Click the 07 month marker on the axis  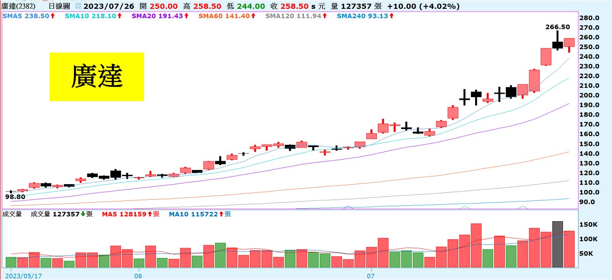(x=371, y=276)
